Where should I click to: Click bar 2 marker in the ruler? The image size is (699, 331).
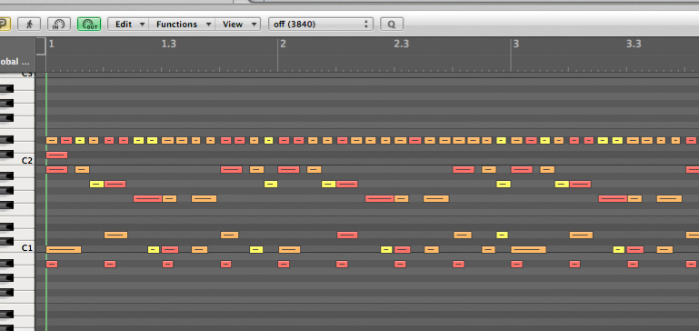[x=283, y=44]
